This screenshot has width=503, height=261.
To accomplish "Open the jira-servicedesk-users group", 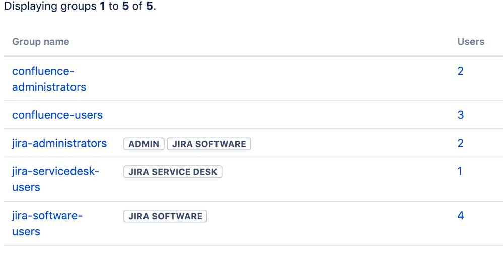I will (55, 179).
